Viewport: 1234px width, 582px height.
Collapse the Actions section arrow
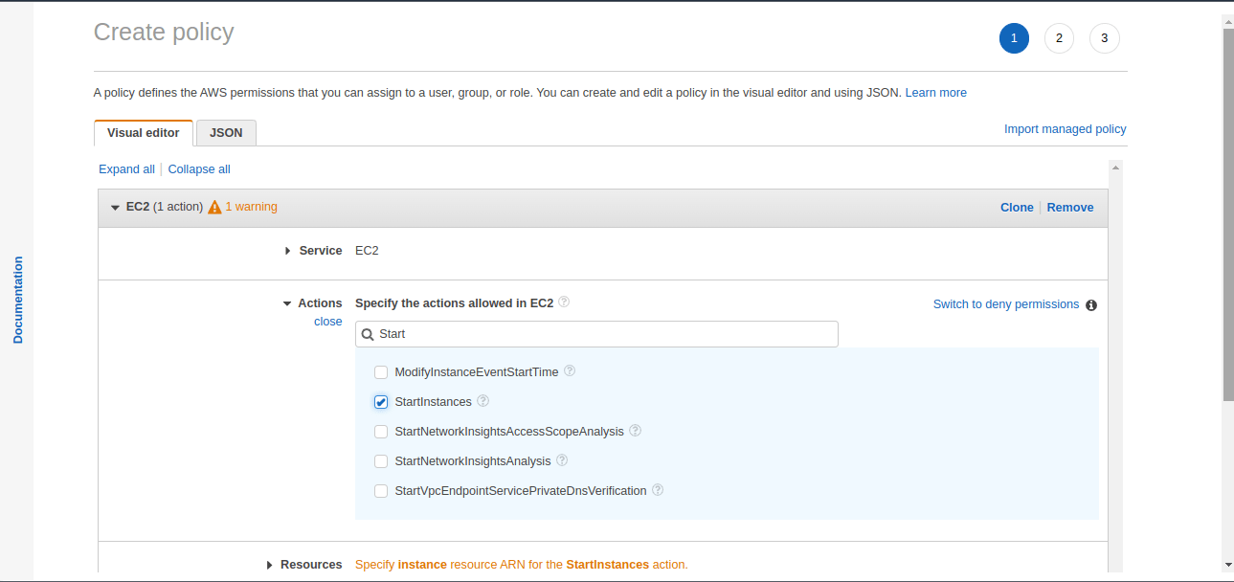click(x=287, y=303)
